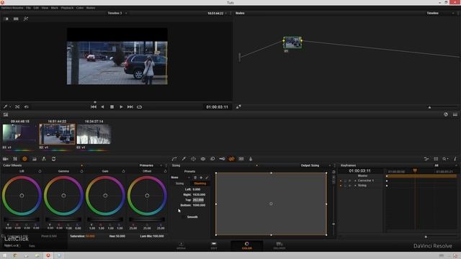Open the Tracker palette eye icon

pos(203,159)
